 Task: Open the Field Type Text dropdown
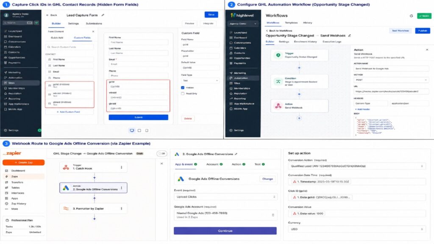200,80
